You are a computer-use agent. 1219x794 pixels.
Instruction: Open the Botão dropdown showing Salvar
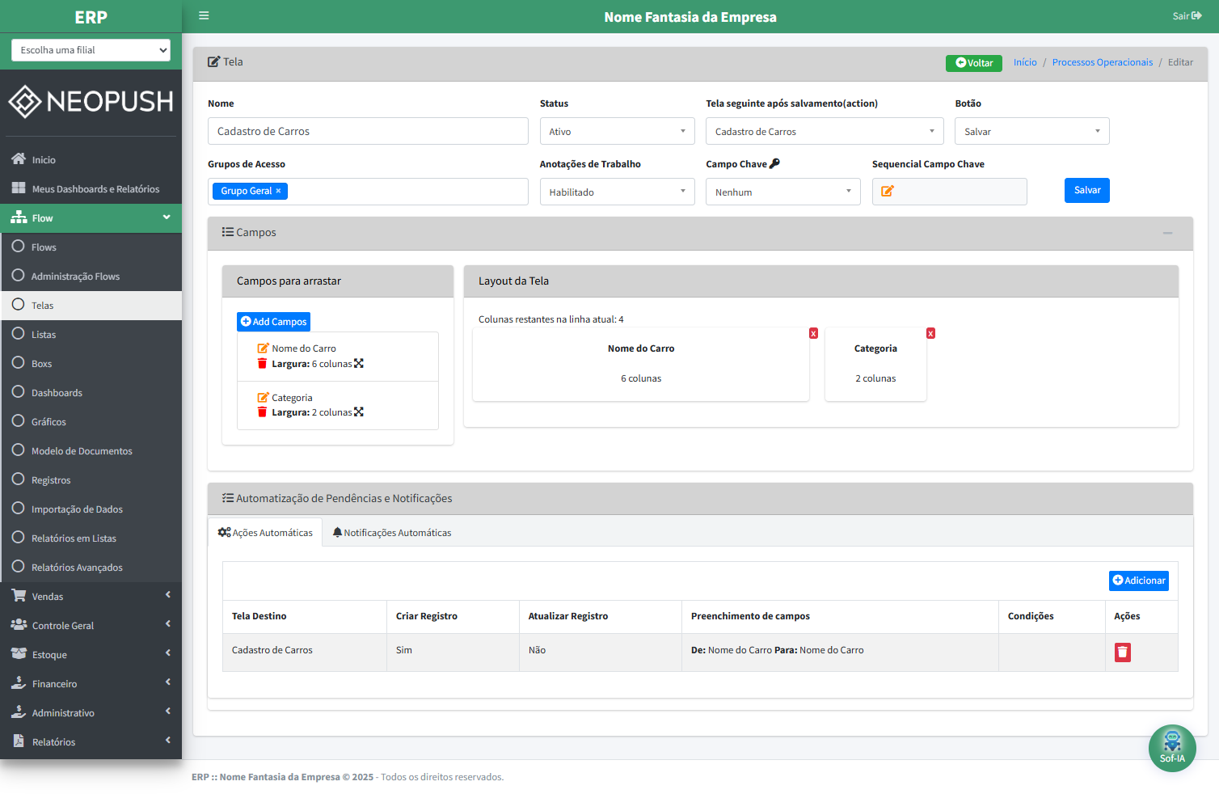[x=1032, y=131]
